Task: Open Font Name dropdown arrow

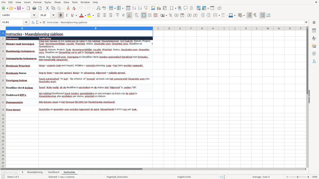Action: (34, 15)
